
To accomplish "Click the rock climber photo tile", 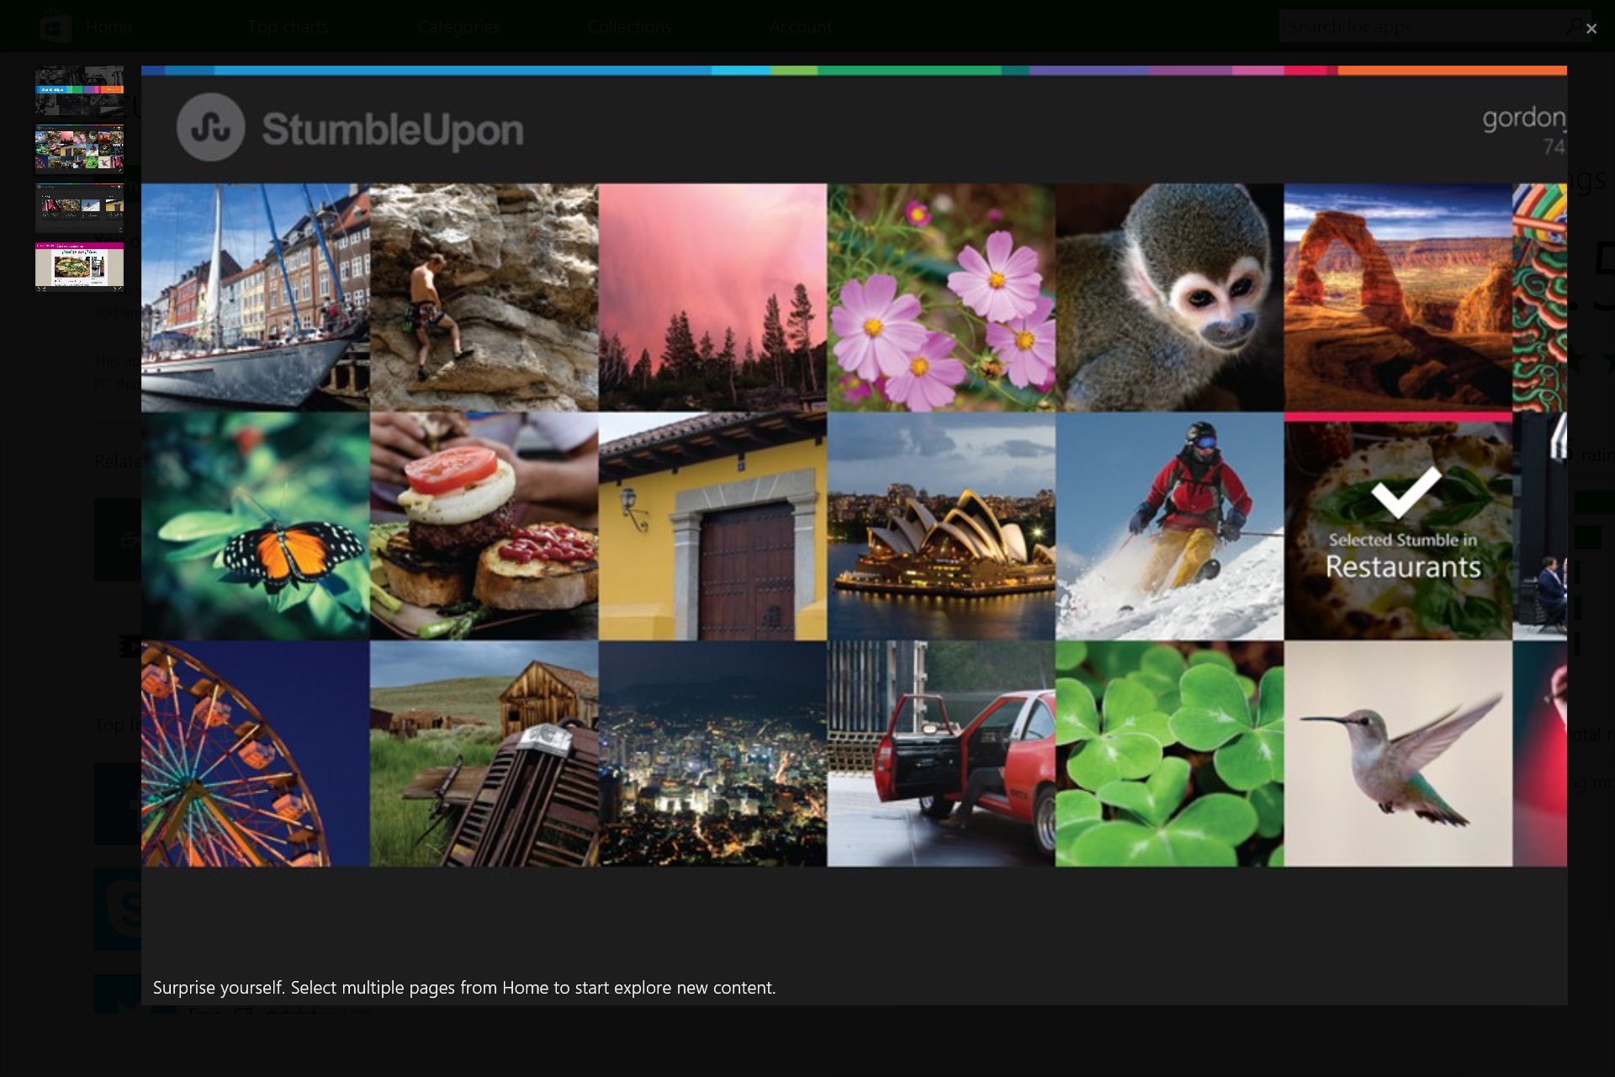I will [x=484, y=298].
